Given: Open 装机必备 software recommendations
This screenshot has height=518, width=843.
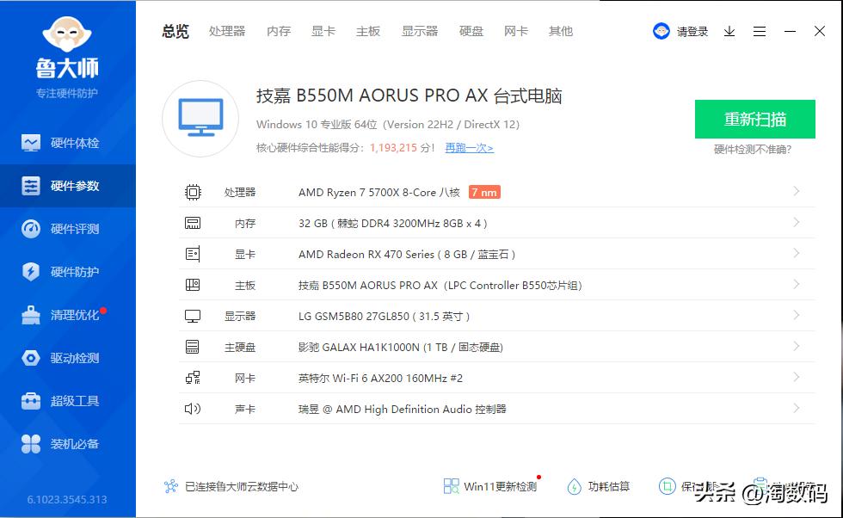Looking at the screenshot, I should (x=68, y=443).
